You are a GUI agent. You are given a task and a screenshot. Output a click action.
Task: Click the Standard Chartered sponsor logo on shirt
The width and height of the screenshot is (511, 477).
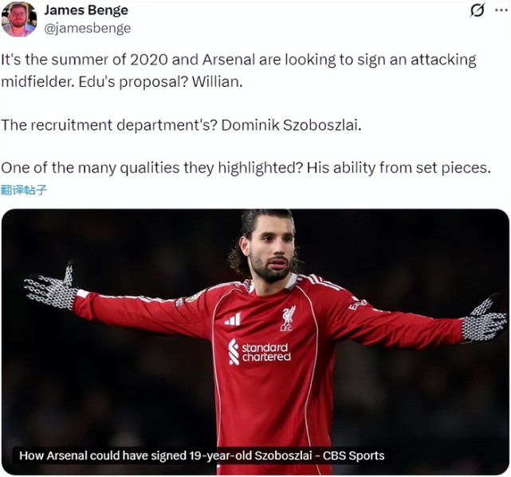[259, 352]
